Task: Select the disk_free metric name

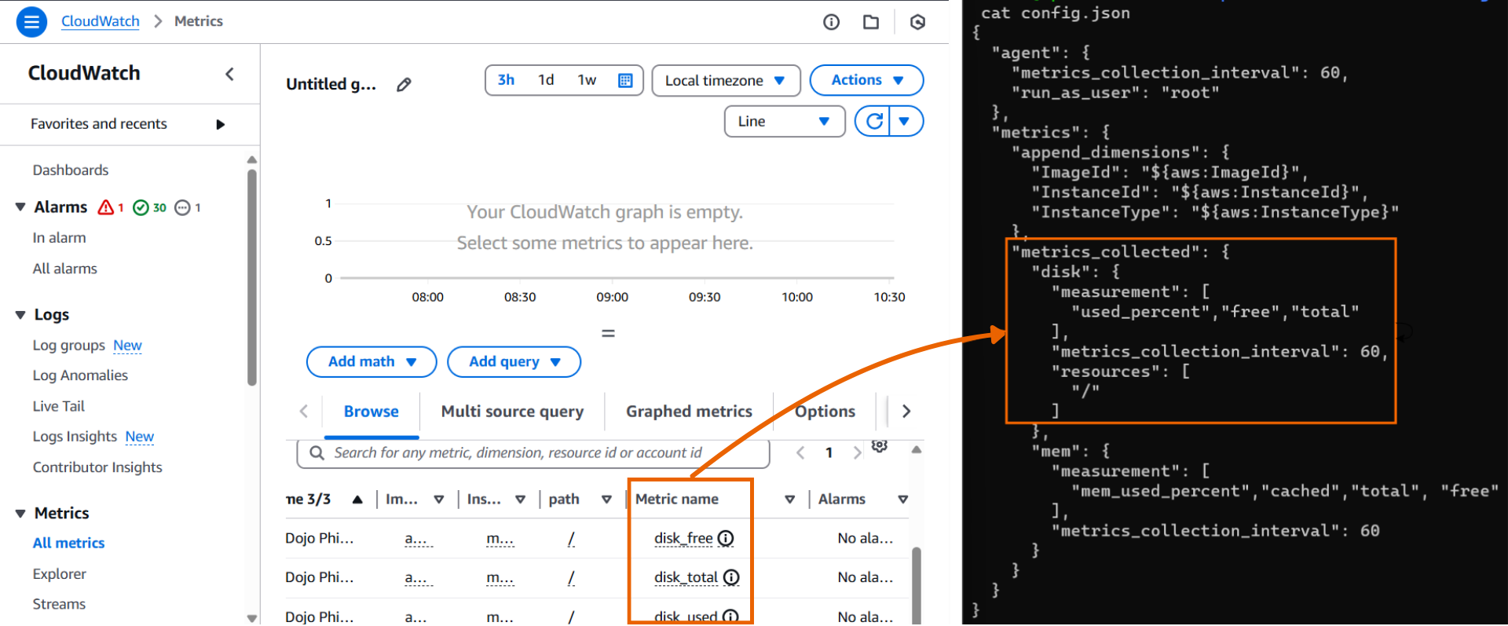Action: pos(683,538)
